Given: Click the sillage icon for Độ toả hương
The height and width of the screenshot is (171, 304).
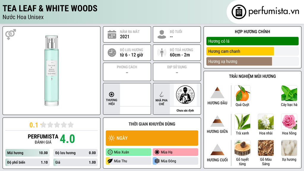Looking at the screenshot, I should click(162, 53).
